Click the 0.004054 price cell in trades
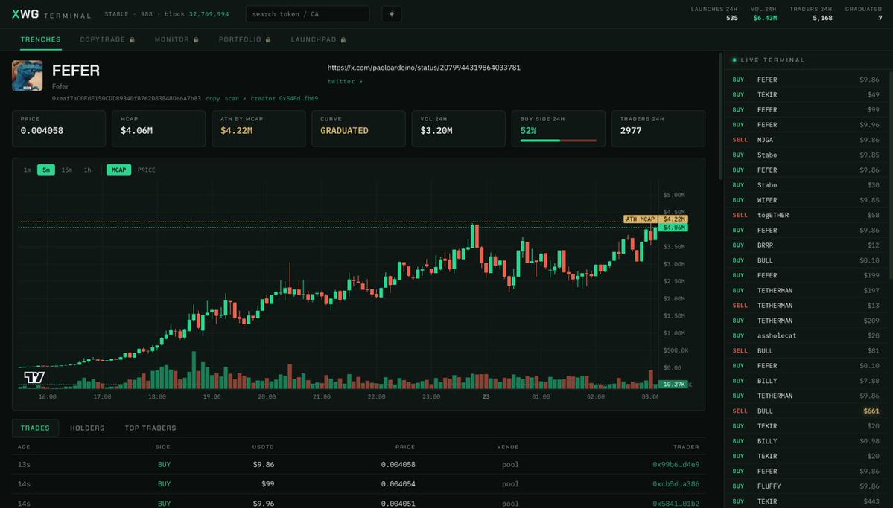This screenshot has height=508, width=893. coord(398,483)
